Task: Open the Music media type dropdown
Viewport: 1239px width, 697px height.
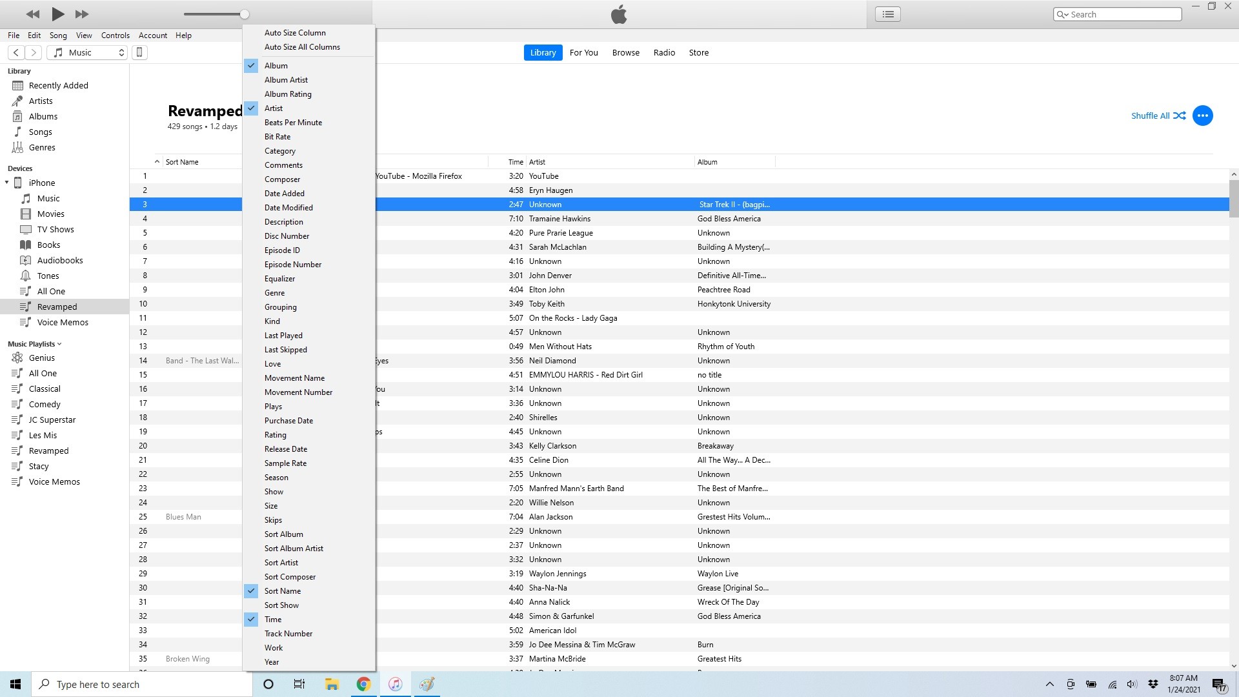Action: point(87,52)
